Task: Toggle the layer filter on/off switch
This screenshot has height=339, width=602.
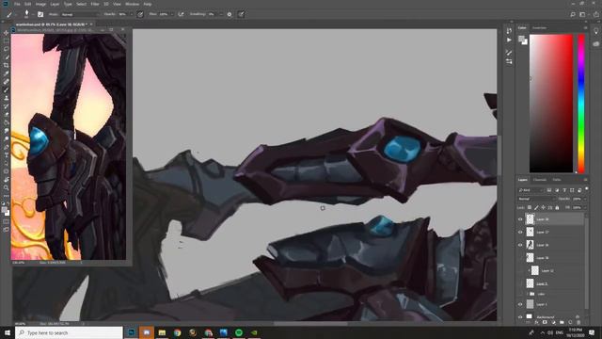Action: coord(587,189)
